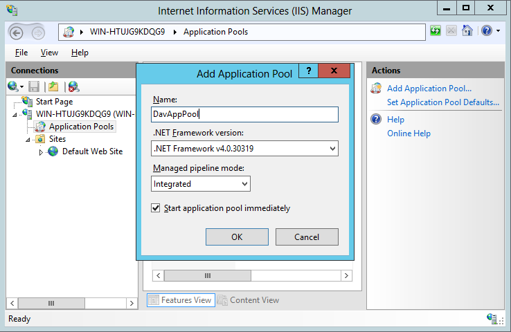Select WIN-HTUJG9KDQG9 server node in tree
This screenshot has height=332, width=511.
click(x=85, y=114)
